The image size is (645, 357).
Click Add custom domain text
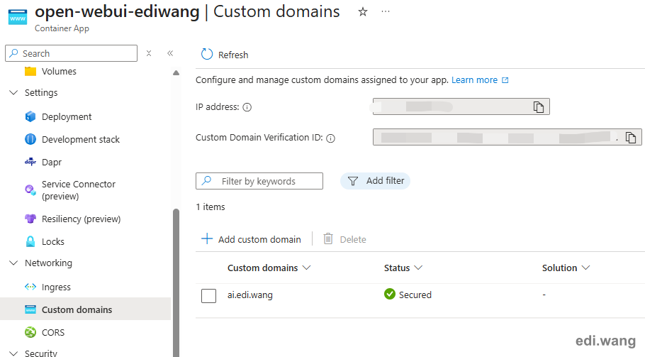point(259,239)
